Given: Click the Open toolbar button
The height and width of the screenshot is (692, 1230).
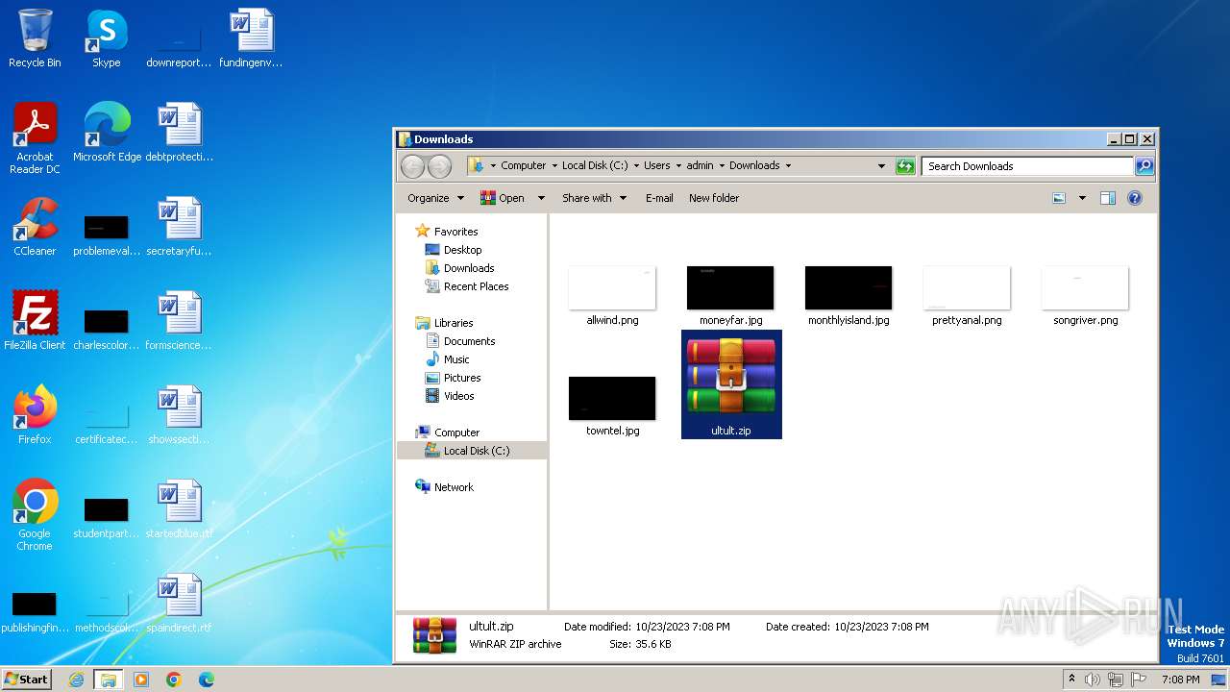Looking at the screenshot, I should pos(503,198).
